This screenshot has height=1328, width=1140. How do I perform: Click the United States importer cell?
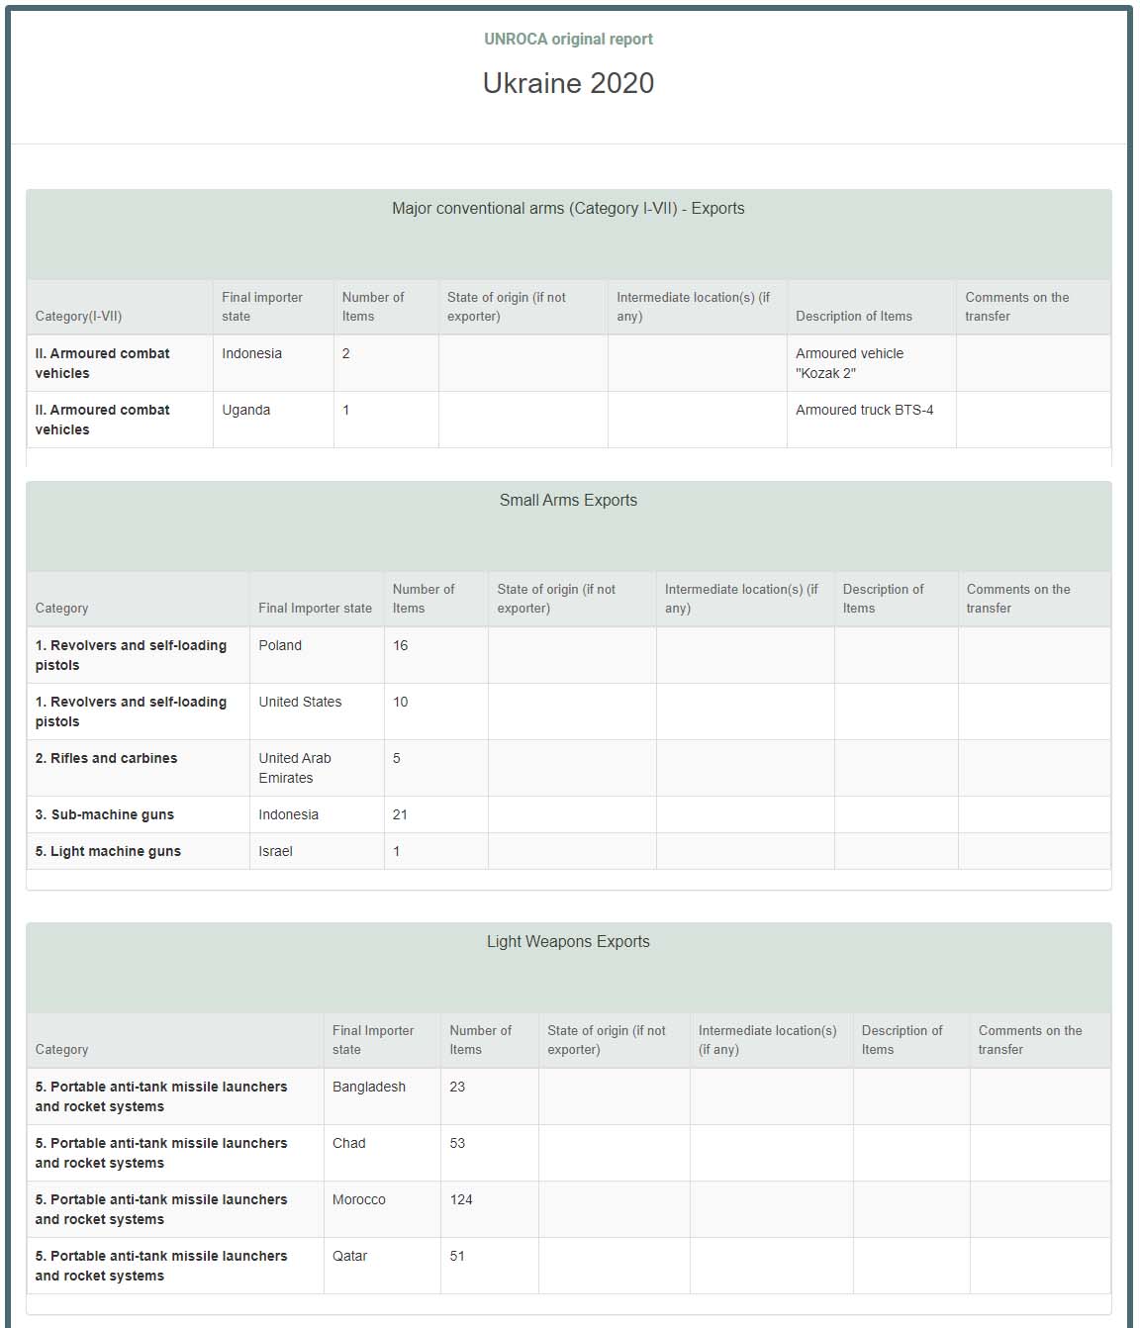tap(300, 703)
